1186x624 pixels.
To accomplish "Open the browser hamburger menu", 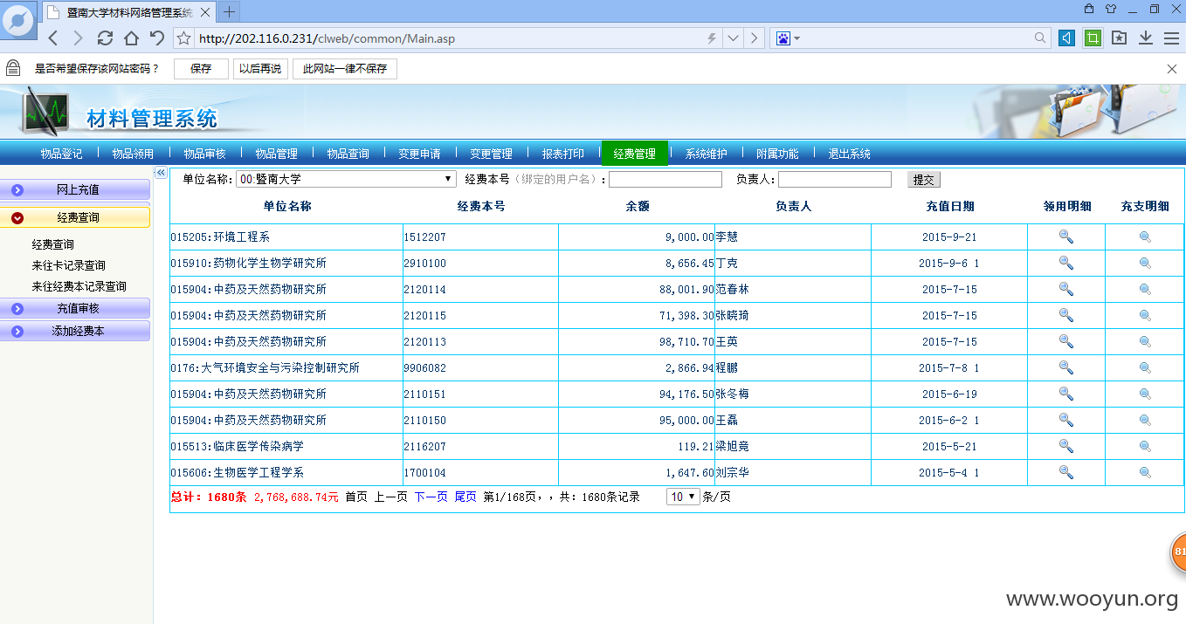I will tap(1172, 38).
